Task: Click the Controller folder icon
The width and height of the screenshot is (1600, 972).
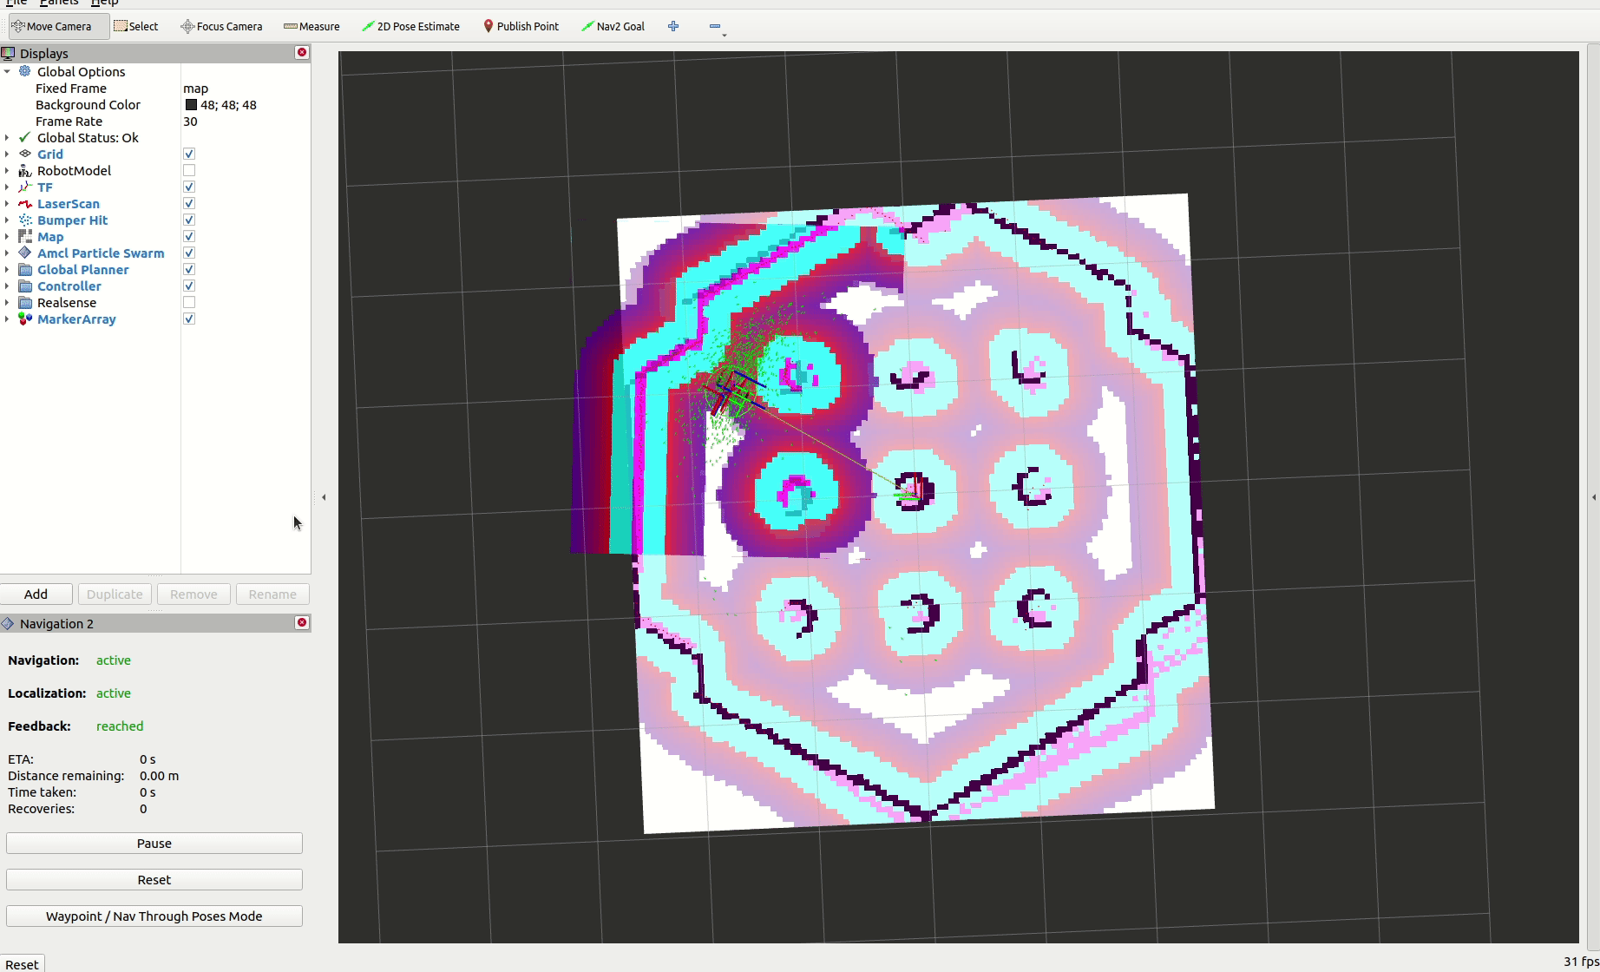Action: 25,286
